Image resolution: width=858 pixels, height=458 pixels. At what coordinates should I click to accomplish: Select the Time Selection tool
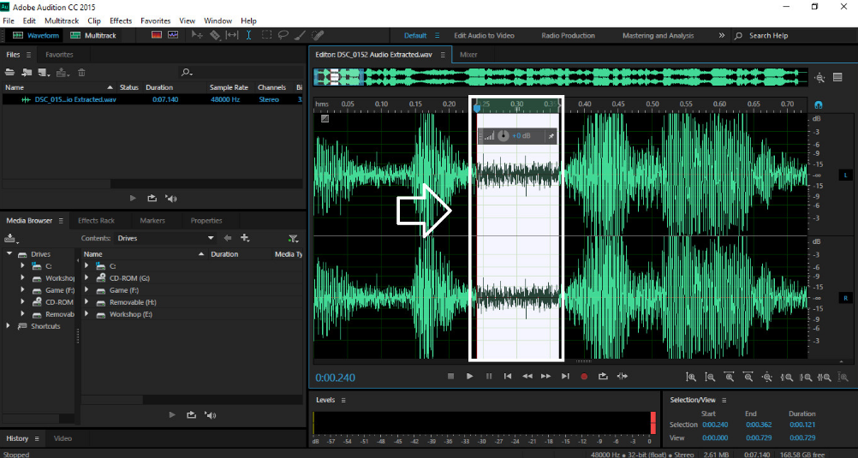[249, 35]
